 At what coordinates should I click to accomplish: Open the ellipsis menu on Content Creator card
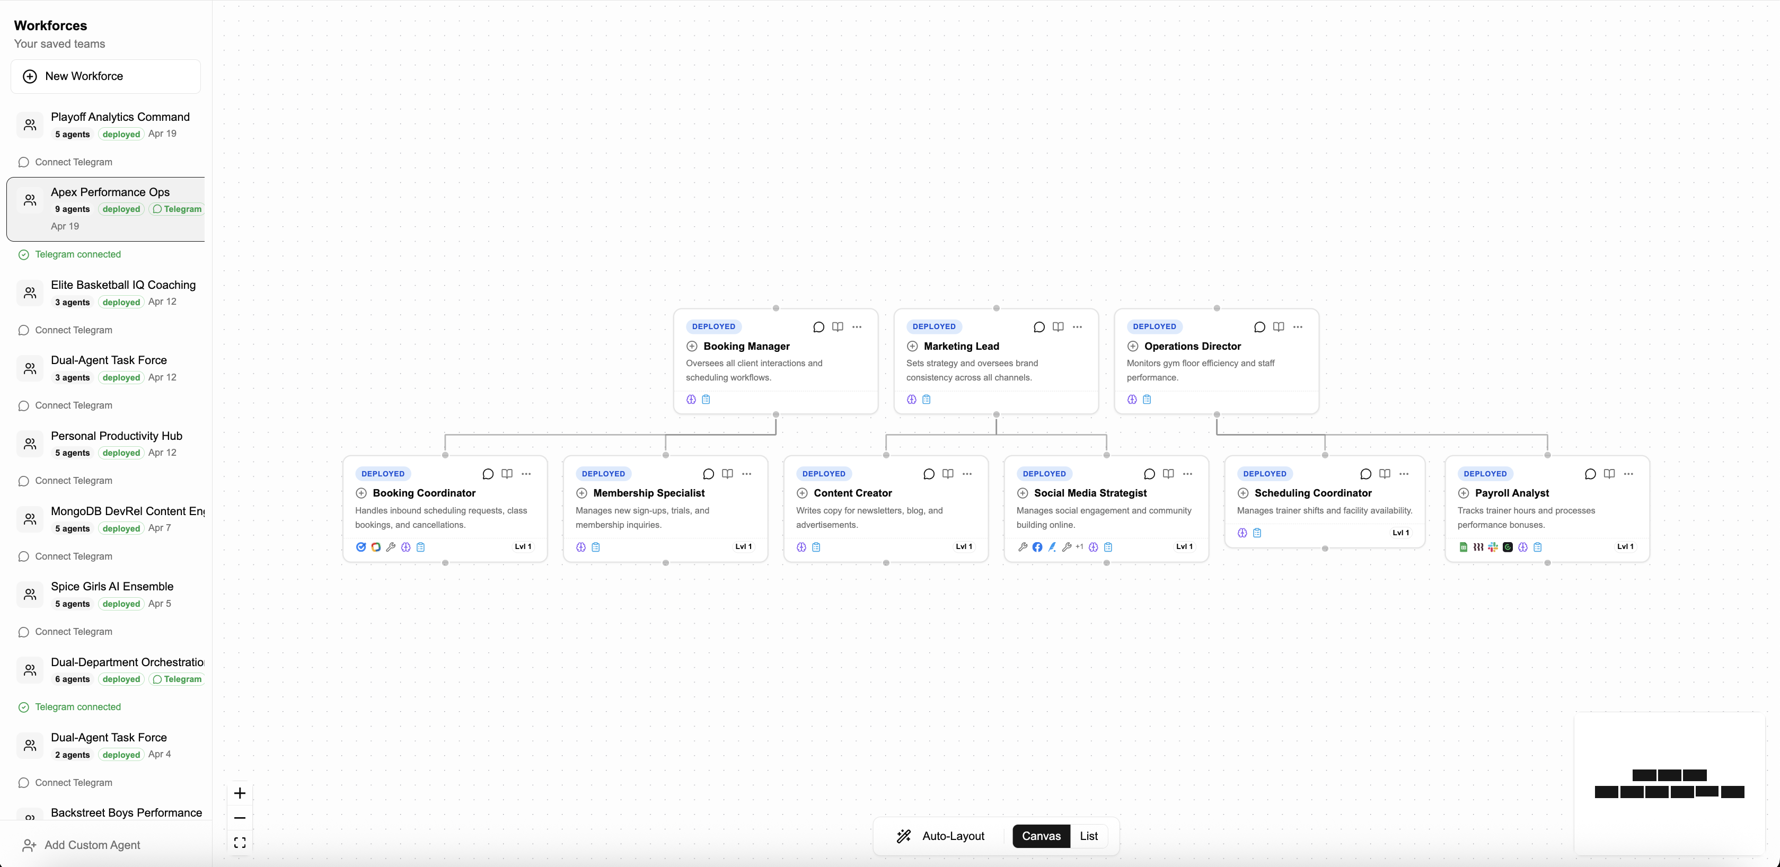tap(967, 474)
